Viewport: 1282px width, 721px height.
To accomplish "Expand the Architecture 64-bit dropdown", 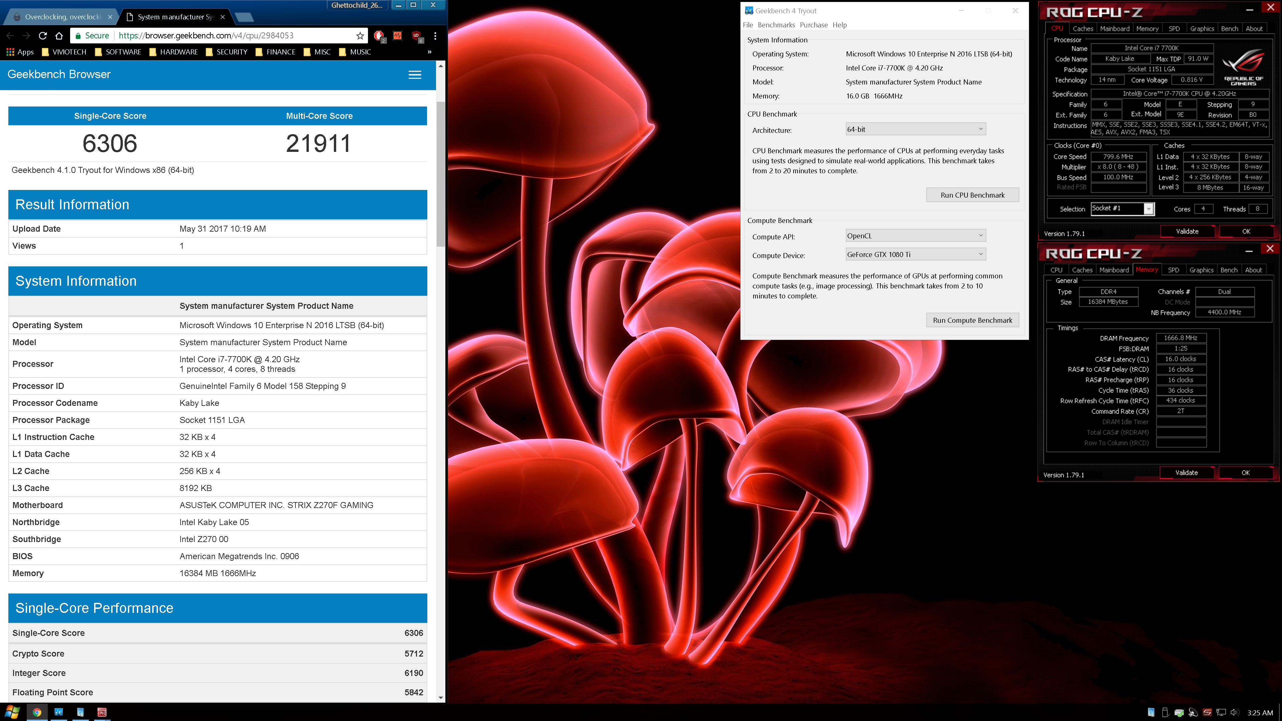I will (916, 130).
